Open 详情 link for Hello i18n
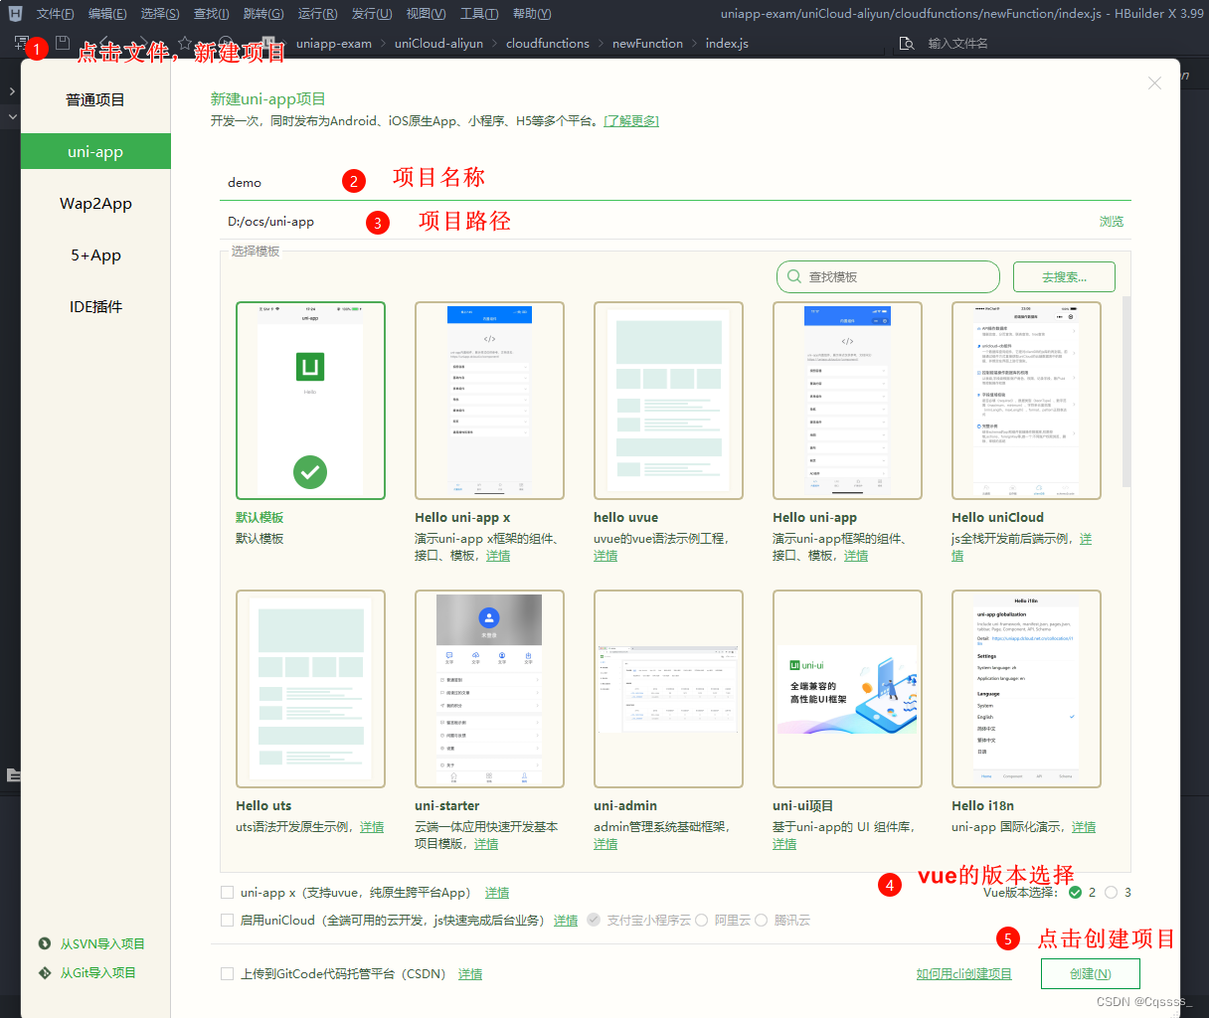This screenshot has width=1209, height=1018. [1084, 827]
